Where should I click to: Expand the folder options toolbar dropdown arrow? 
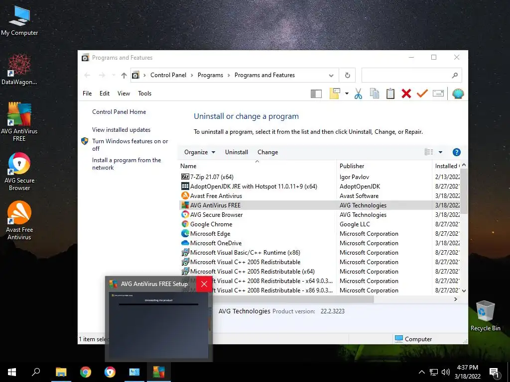347,94
